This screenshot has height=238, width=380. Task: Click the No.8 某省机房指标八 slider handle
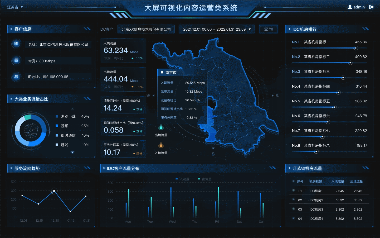point(316,151)
